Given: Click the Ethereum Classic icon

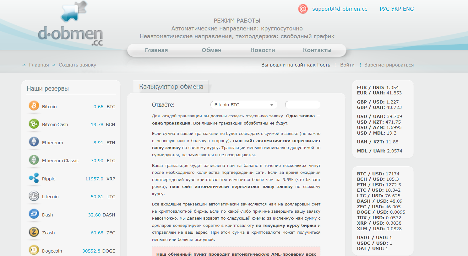Looking at the screenshot, I should [34, 160].
